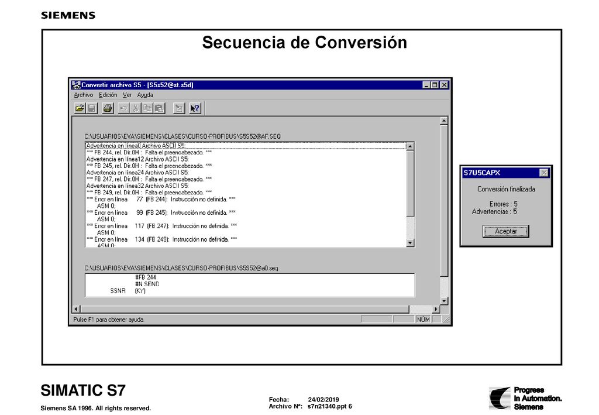
Task: Maximize the Convertir archivo S5 window
Action: tap(435, 85)
